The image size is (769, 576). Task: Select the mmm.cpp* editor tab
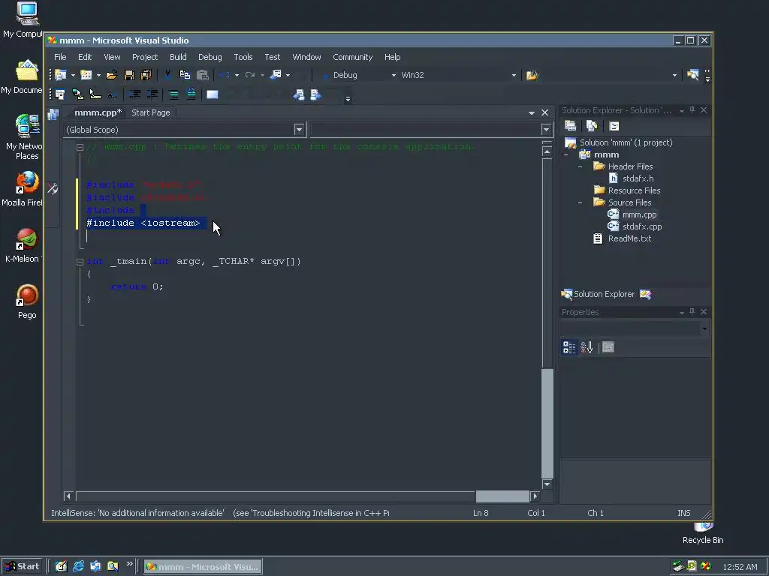point(98,112)
